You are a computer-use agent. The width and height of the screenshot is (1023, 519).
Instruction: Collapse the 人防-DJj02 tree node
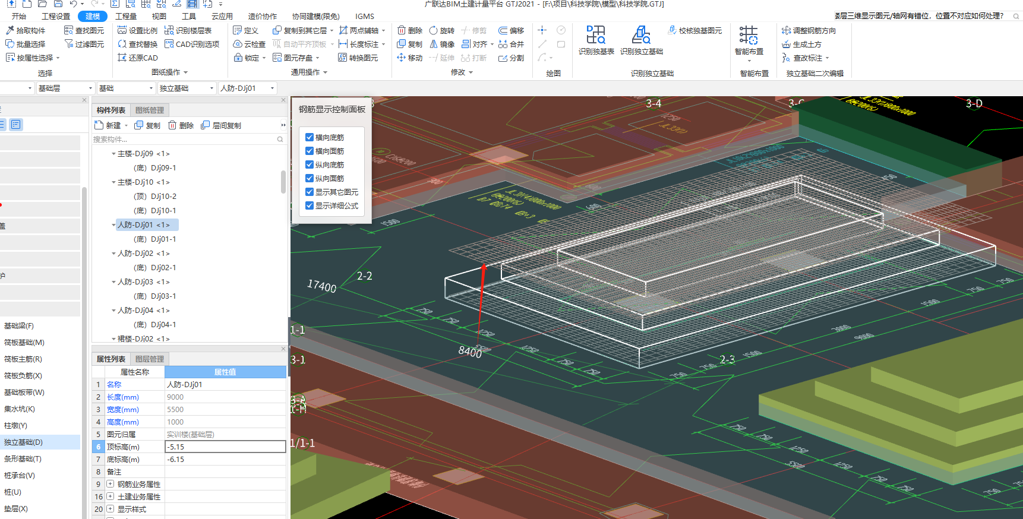(113, 254)
